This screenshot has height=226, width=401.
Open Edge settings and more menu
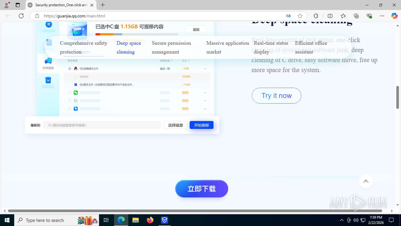coord(382,16)
